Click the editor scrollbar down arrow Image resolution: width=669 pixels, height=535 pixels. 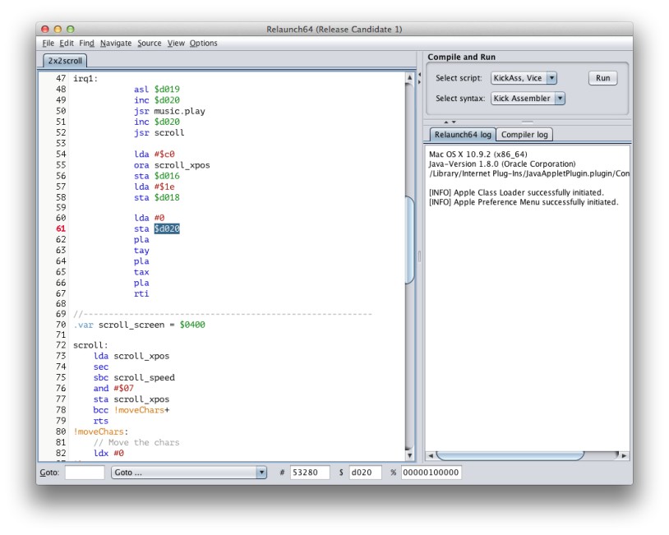[409, 454]
